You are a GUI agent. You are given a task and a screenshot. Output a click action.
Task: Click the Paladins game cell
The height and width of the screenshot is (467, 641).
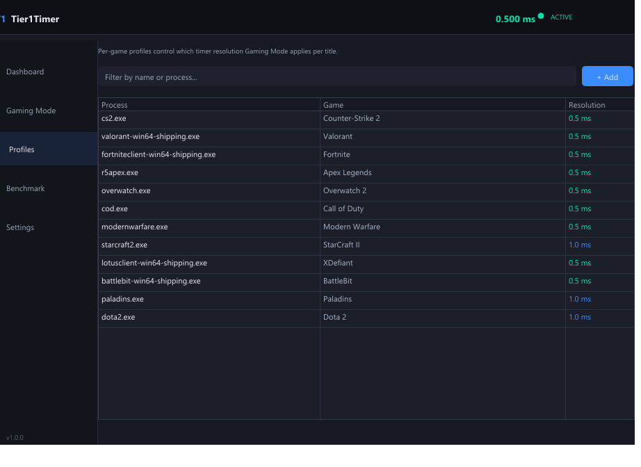click(x=442, y=299)
